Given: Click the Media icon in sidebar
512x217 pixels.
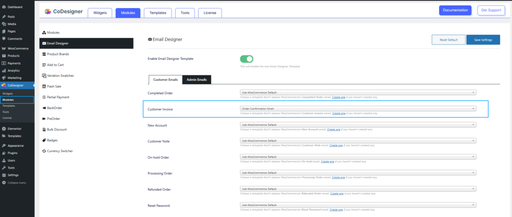Looking at the screenshot, I should (x=3, y=24).
